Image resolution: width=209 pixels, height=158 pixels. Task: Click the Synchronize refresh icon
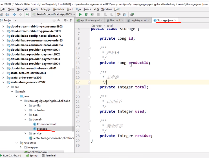7,15
